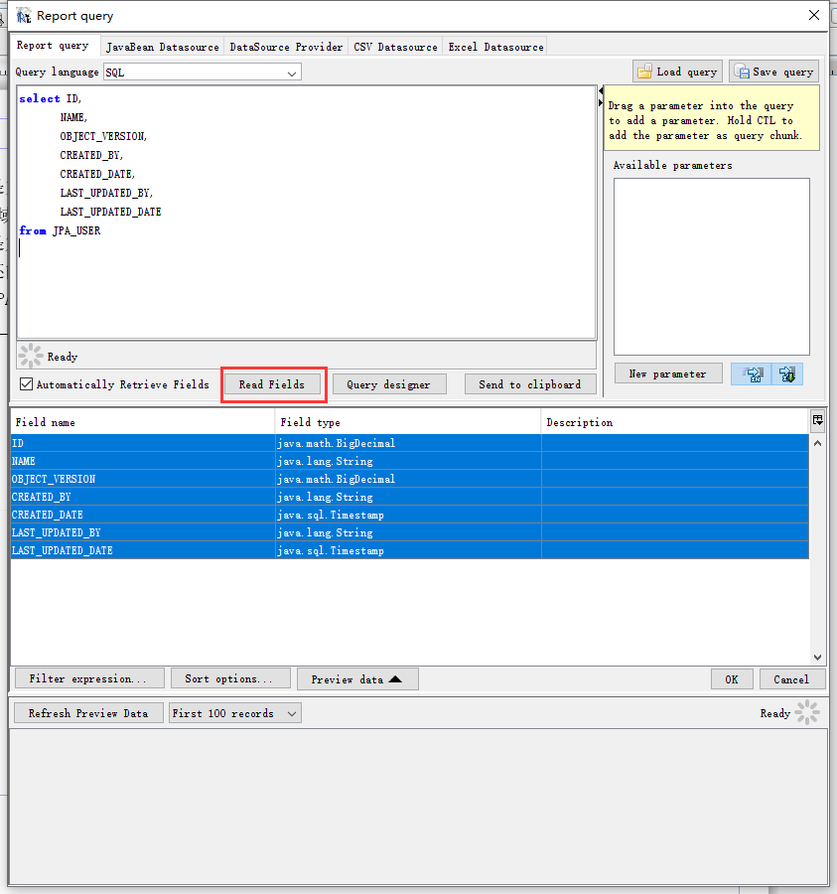Screen dimensions: 837x894
Task: Select the NAME field row
Action: tap(410, 461)
